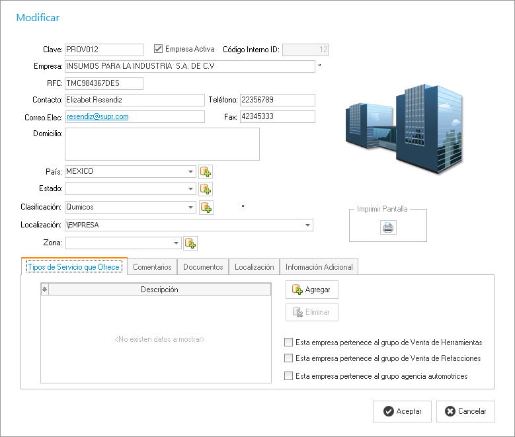Click the Agregar button to add service
The width and height of the screenshot is (515, 437).
pyautogui.click(x=312, y=290)
